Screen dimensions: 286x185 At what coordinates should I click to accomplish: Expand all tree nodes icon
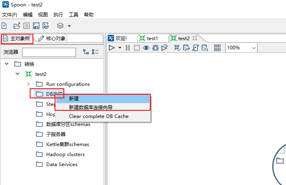(86, 52)
